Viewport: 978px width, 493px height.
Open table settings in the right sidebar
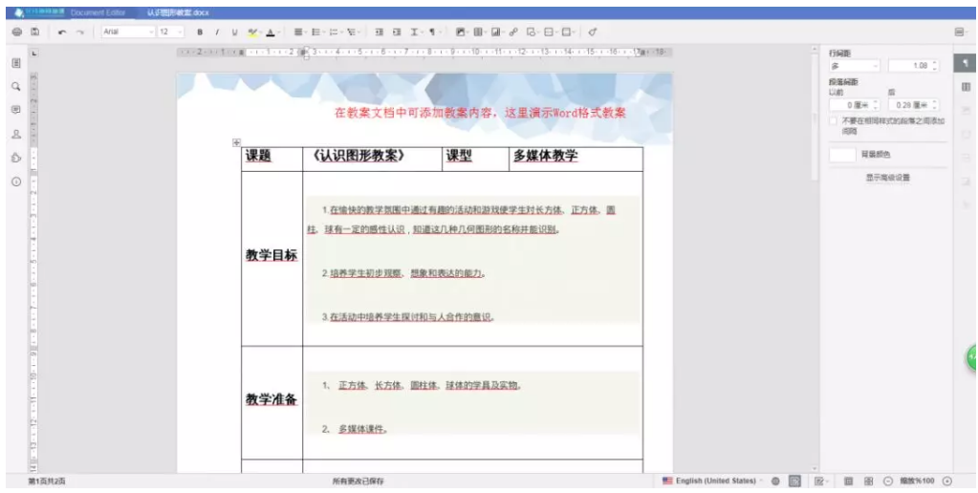(x=966, y=87)
